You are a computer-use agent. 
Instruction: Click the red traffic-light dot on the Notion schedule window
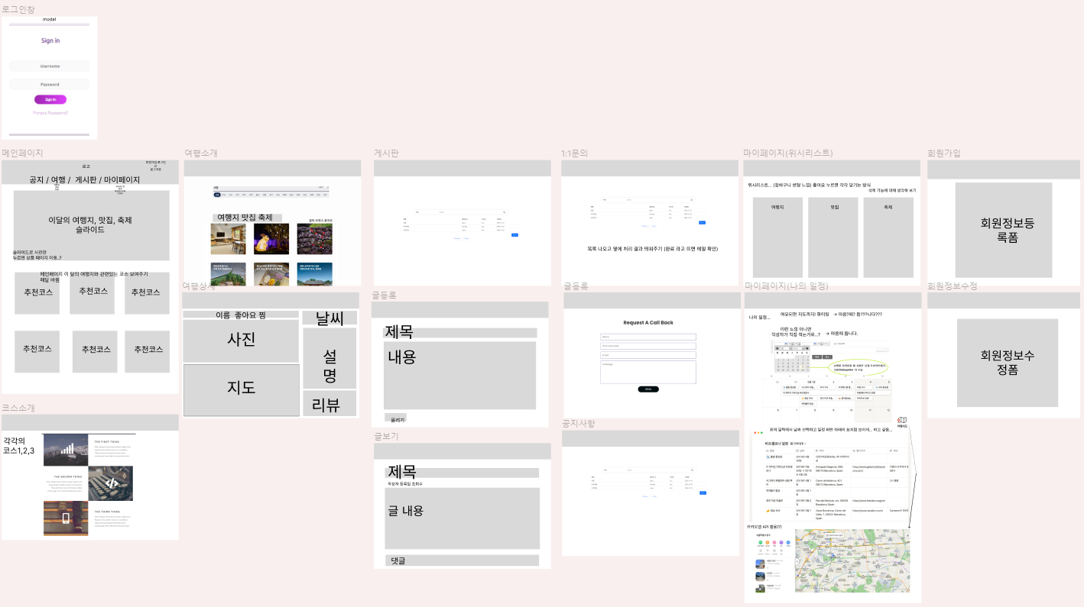click(x=755, y=433)
